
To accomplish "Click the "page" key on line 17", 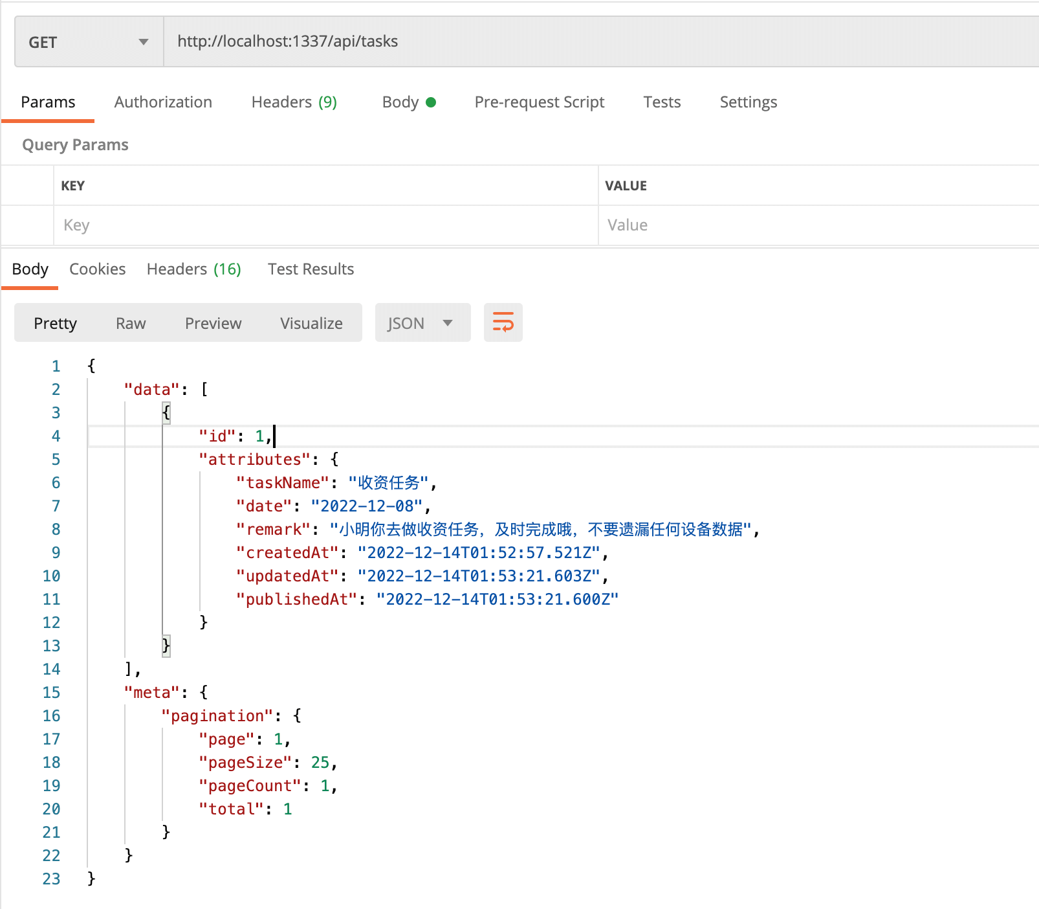I will pos(227,739).
